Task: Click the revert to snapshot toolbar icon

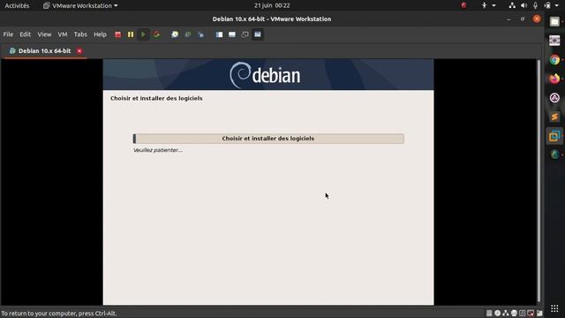Action: (188, 34)
